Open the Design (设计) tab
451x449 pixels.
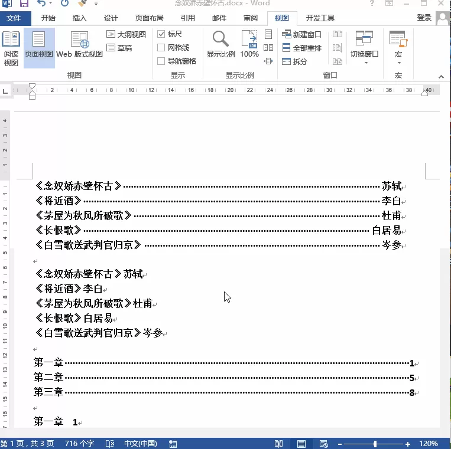pyautogui.click(x=111, y=18)
